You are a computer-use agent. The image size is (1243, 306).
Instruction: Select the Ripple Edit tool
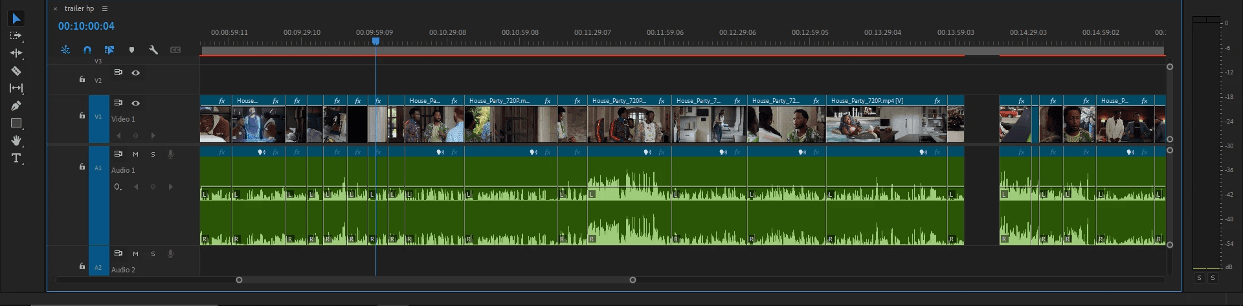[x=16, y=53]
